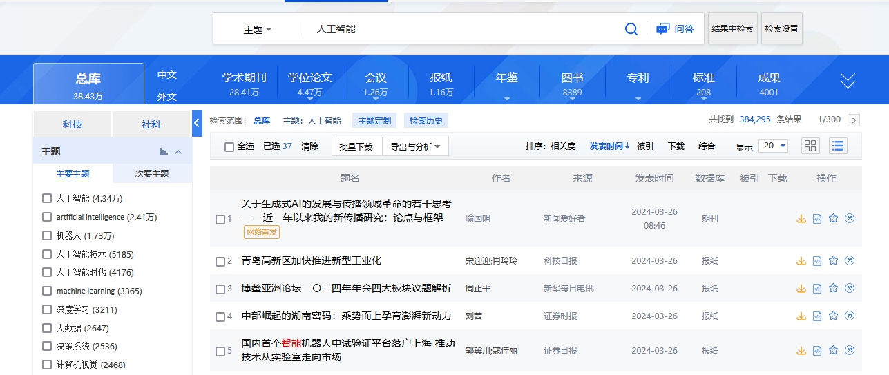Favorite the 博鳌亚洲论坛 article with star
The height and width of the screenshot is (375, 889).
[833, 288]
